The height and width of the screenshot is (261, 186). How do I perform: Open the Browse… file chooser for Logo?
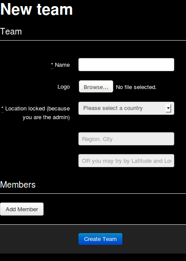[96, 86]
